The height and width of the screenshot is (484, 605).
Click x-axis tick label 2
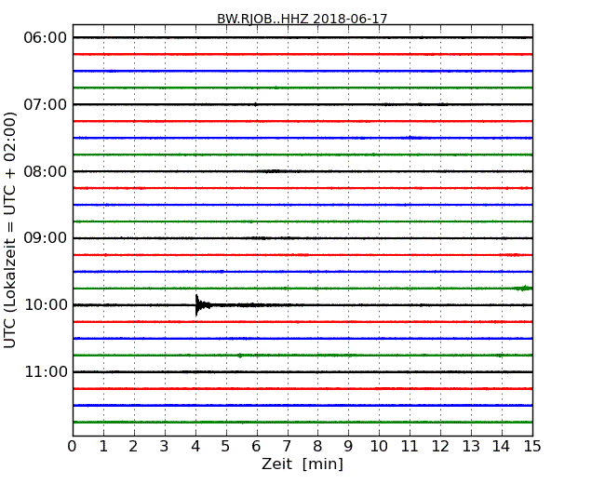134,447
